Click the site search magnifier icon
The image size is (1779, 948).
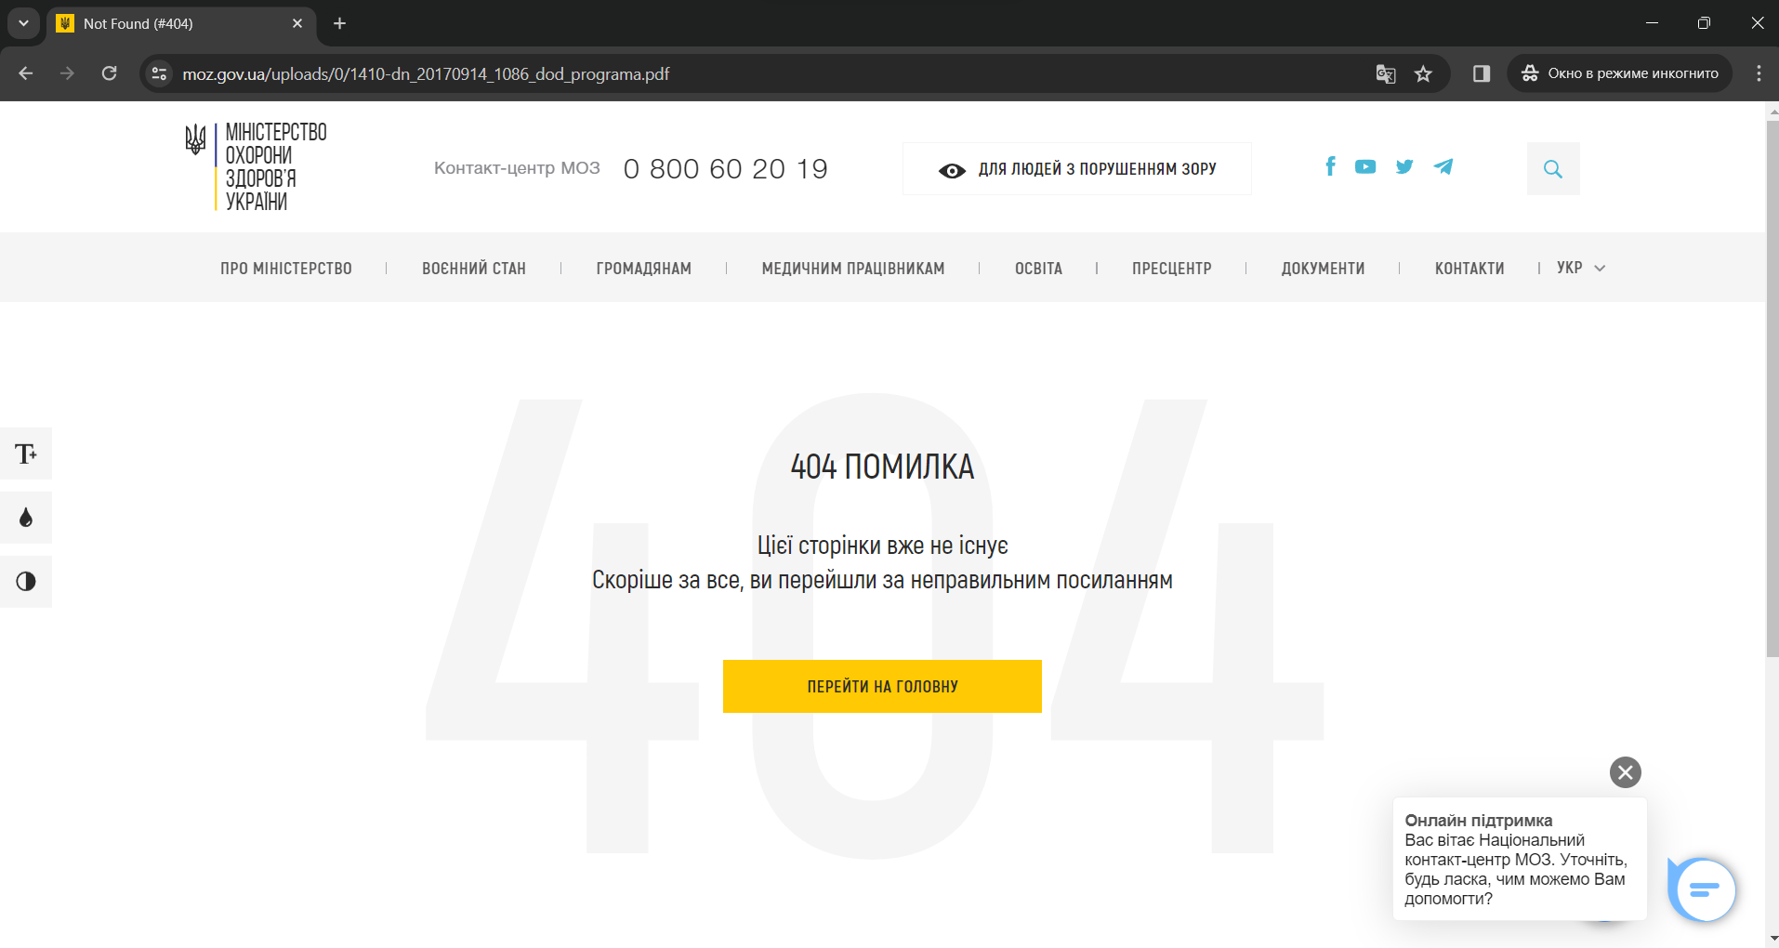[1552, 169]
